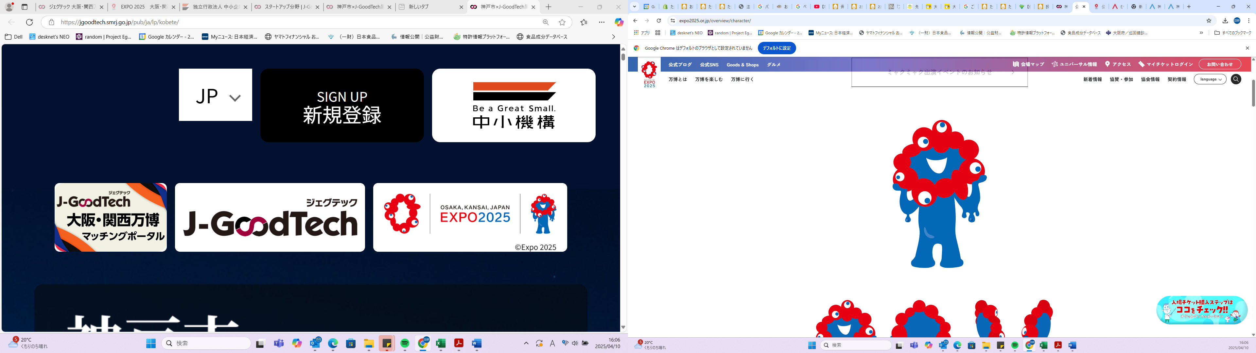
Task: Click the Chrome page vertical scrollbar thumb
Action: tap(1253, 92)
